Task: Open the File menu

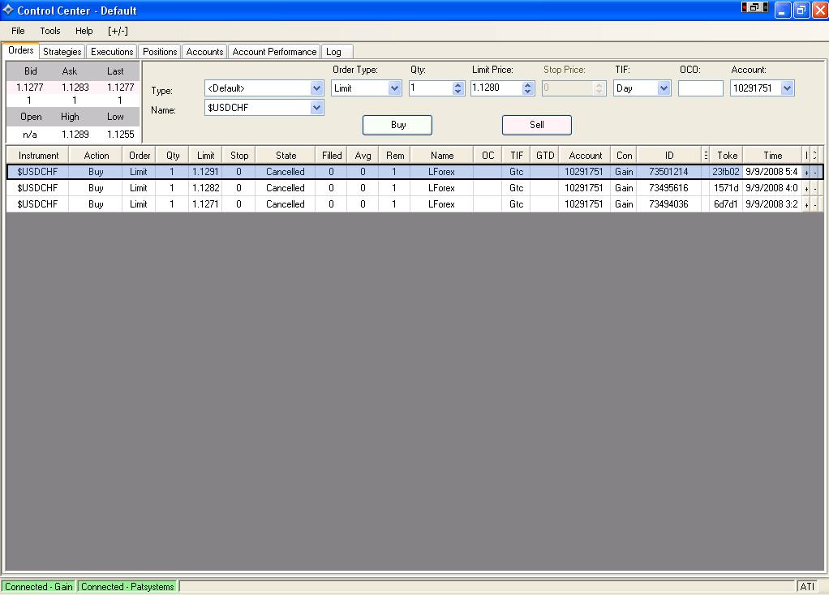Action: point(18,31)
